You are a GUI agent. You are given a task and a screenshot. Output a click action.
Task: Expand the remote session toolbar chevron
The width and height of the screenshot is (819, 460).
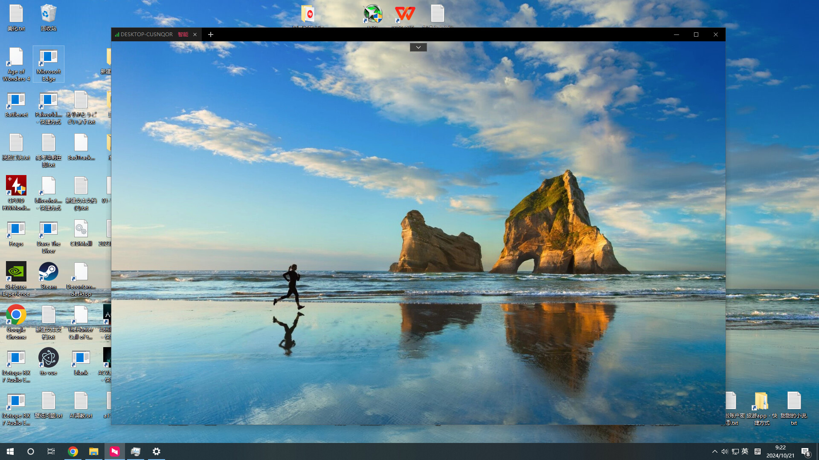pos(418,47)
